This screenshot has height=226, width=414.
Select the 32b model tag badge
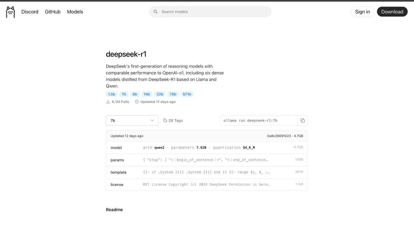click(x=160, y=94)
